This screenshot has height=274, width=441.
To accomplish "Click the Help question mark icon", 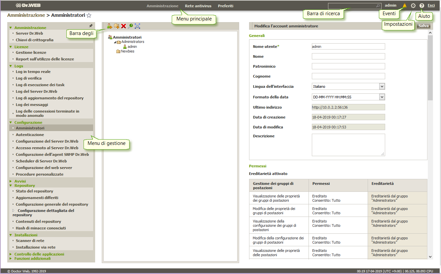I will click(422, 6).
